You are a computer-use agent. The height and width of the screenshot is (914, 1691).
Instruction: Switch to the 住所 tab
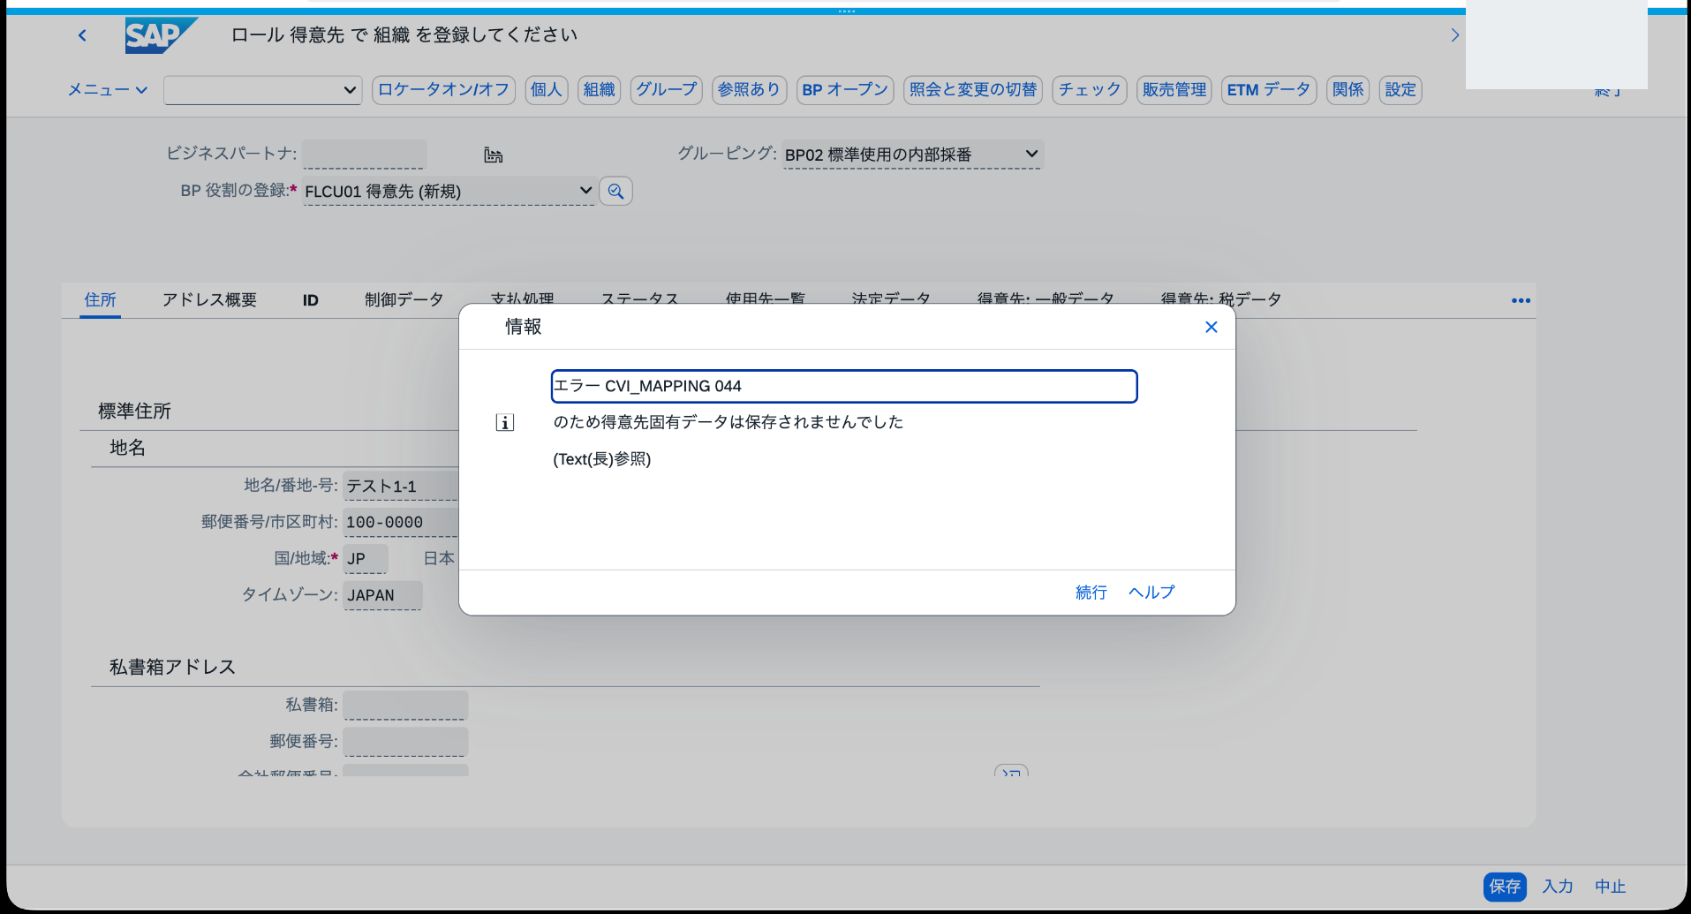tap(100, 300)
